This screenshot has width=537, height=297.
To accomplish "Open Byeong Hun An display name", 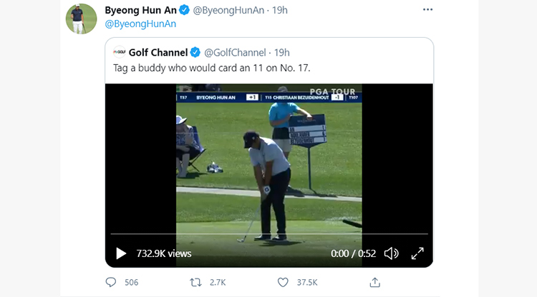I will tap(140, 10).
